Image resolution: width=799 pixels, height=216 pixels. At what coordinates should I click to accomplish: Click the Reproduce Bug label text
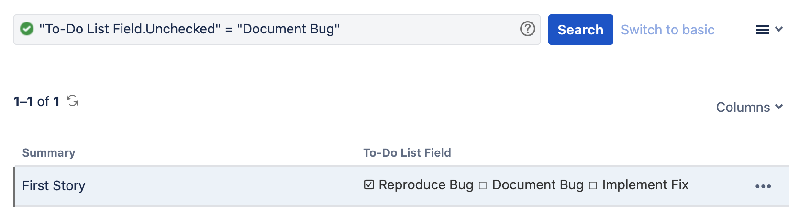click(x=426, y=185)
